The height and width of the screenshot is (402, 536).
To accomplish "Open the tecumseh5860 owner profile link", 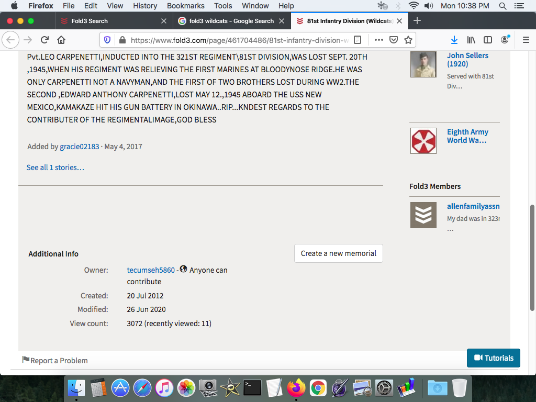I will tap(151, 270).
